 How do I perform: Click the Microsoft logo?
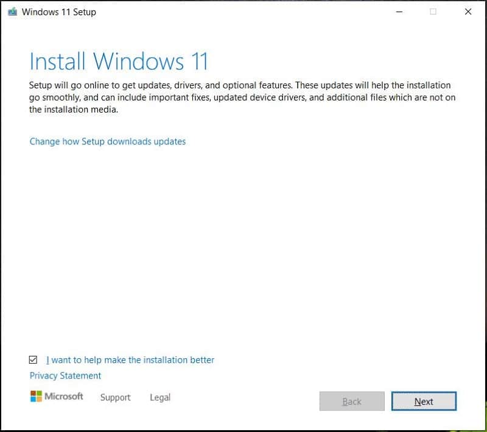pyautogui.click(x=57, y=396)
